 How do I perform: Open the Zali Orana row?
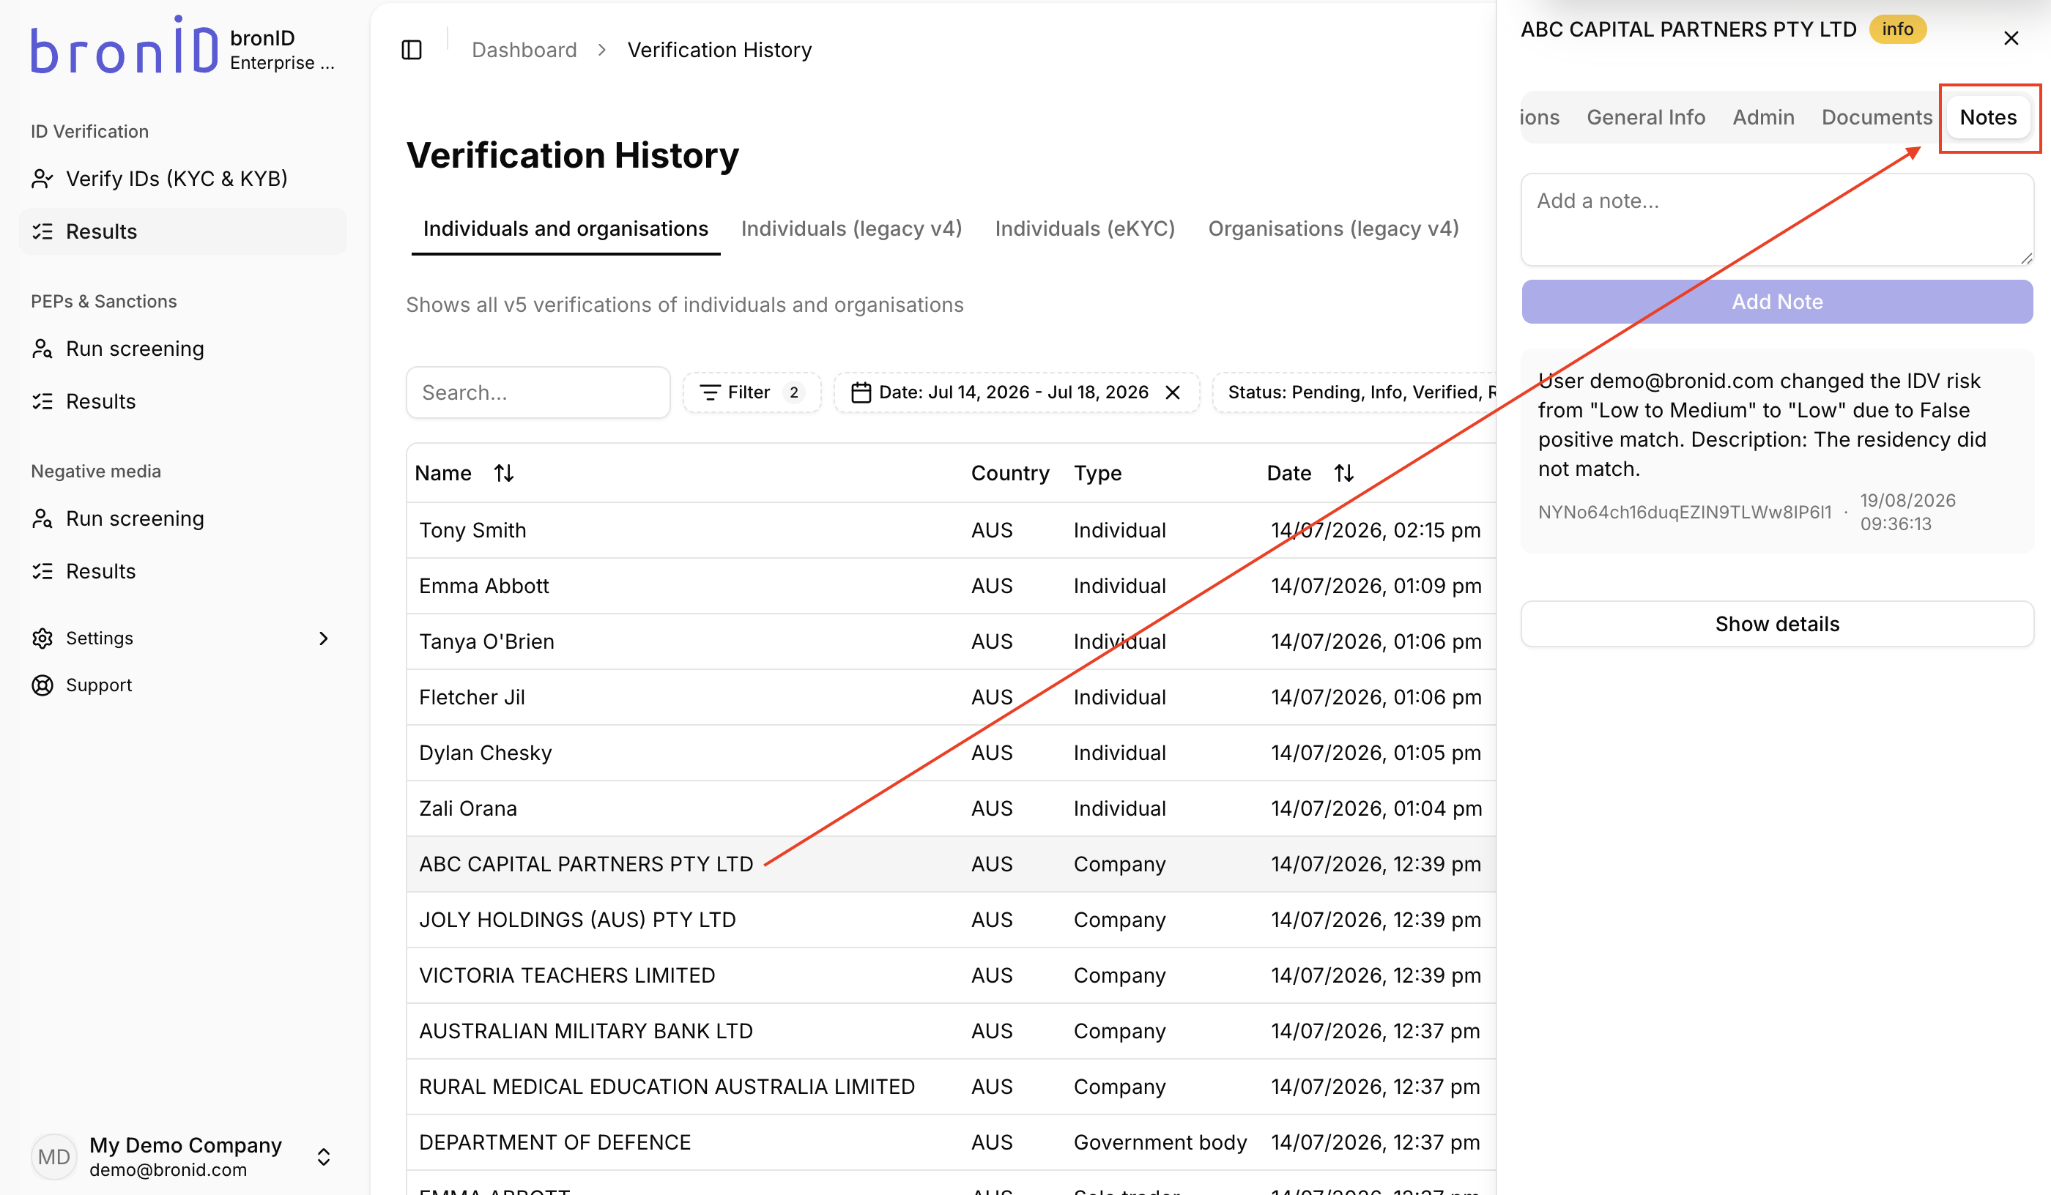point(951,808)
